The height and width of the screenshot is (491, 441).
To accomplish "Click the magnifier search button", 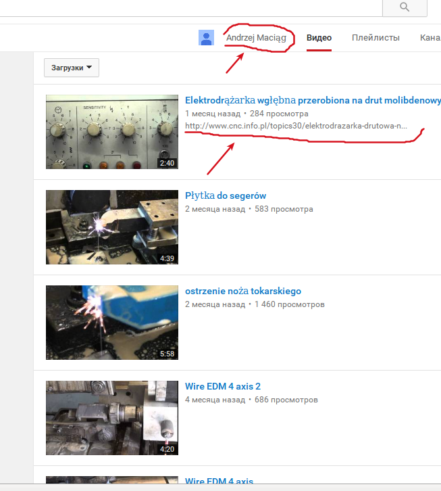I will 405,7.
